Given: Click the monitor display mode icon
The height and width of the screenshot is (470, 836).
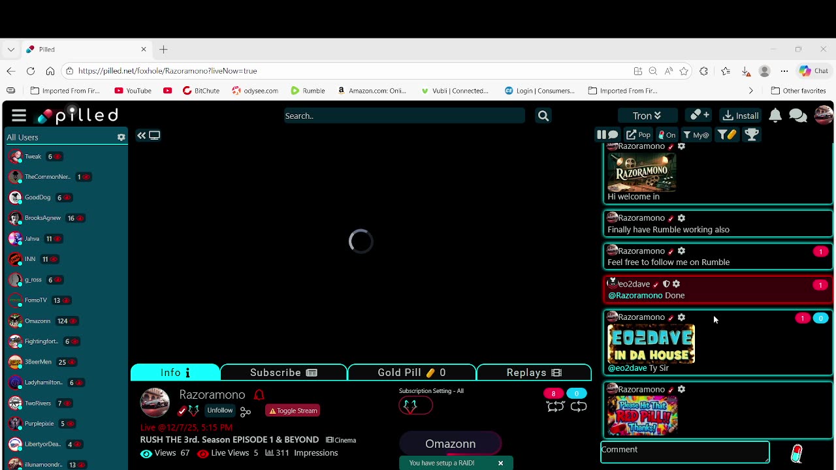Looking at the screenshot, I should coord(155,135).
